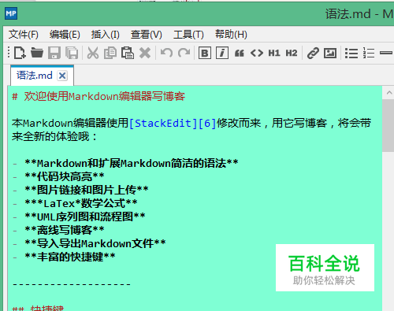Click the line **丰富的快捷键**
The width and height of the screenshot is (394, 311).
(x=70, y=257)
